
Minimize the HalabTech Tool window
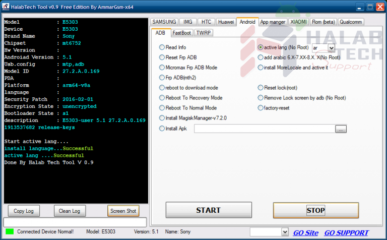359,7
